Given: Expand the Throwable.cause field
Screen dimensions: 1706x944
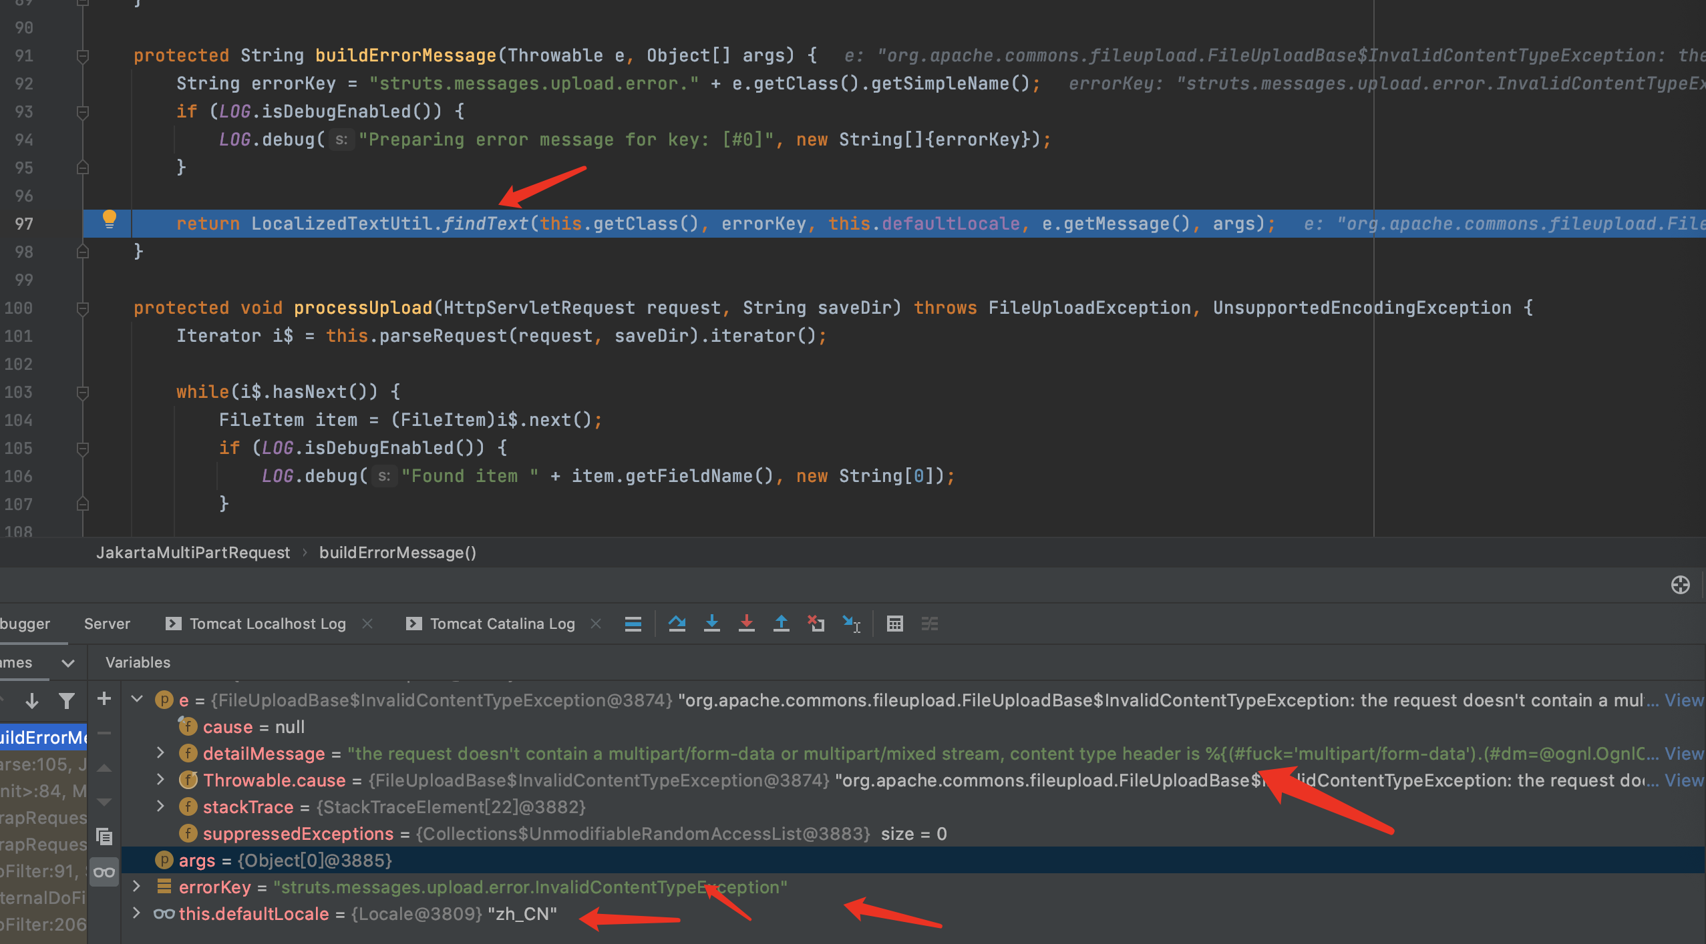Looking at the screenshot, I should click(160, 780).
